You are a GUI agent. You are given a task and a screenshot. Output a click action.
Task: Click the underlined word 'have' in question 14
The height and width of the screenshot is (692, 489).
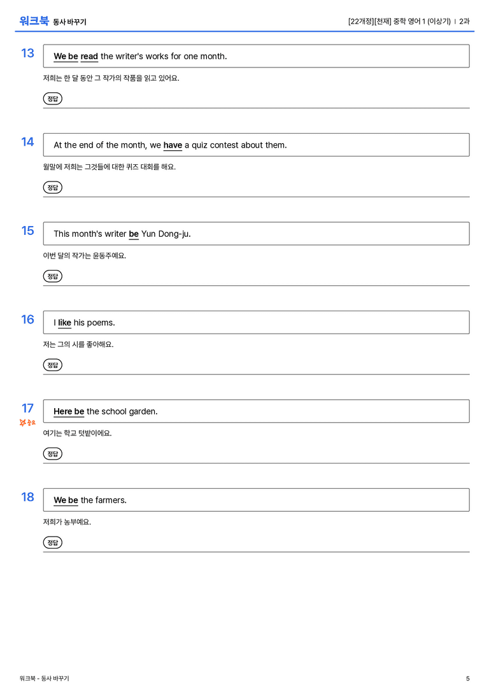pyautogui.click(x=173, y=145)
